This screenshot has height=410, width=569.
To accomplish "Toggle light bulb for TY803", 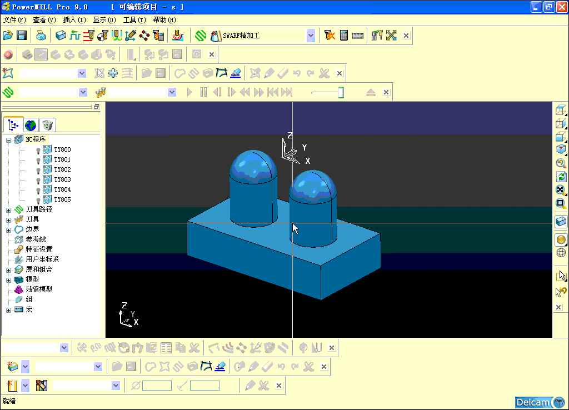I will [38, 180].
